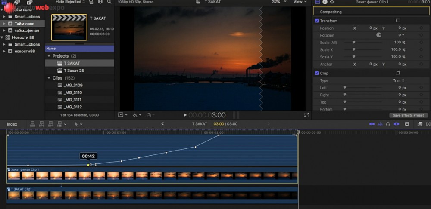Screen dimensions: 431x209
Task: Click the Crop on-screen controls icon
Action: [398, 73]
